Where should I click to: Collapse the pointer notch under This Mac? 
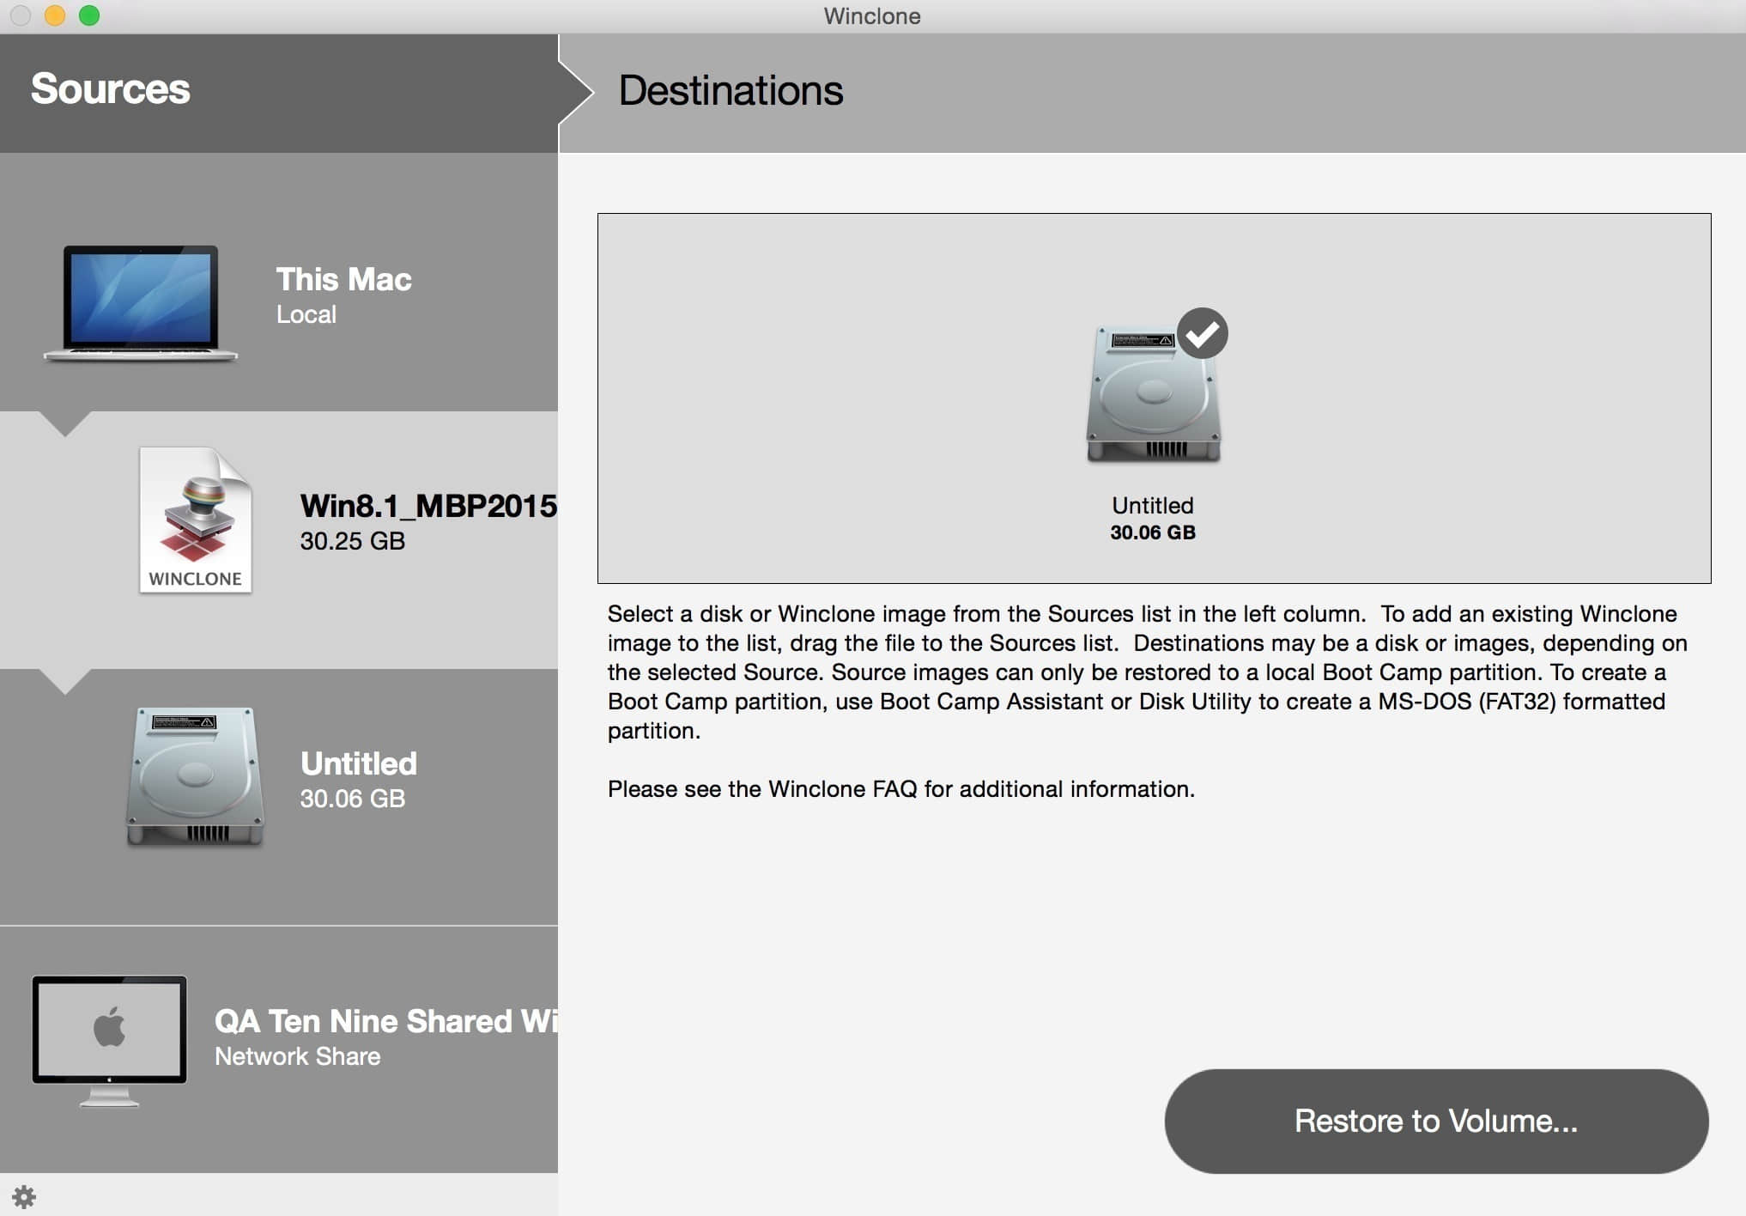tap(64, 423)
